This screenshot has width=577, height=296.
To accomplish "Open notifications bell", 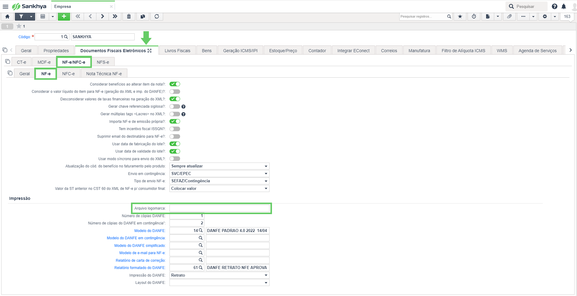I will pos(564,6).
